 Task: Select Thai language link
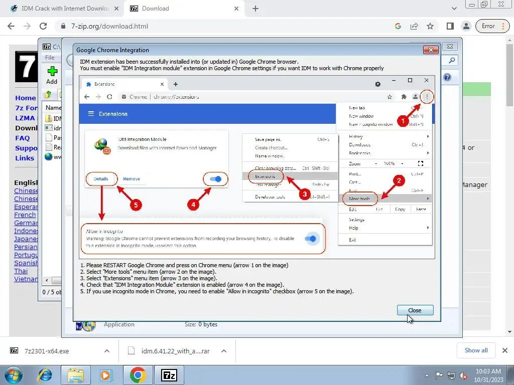21,271
